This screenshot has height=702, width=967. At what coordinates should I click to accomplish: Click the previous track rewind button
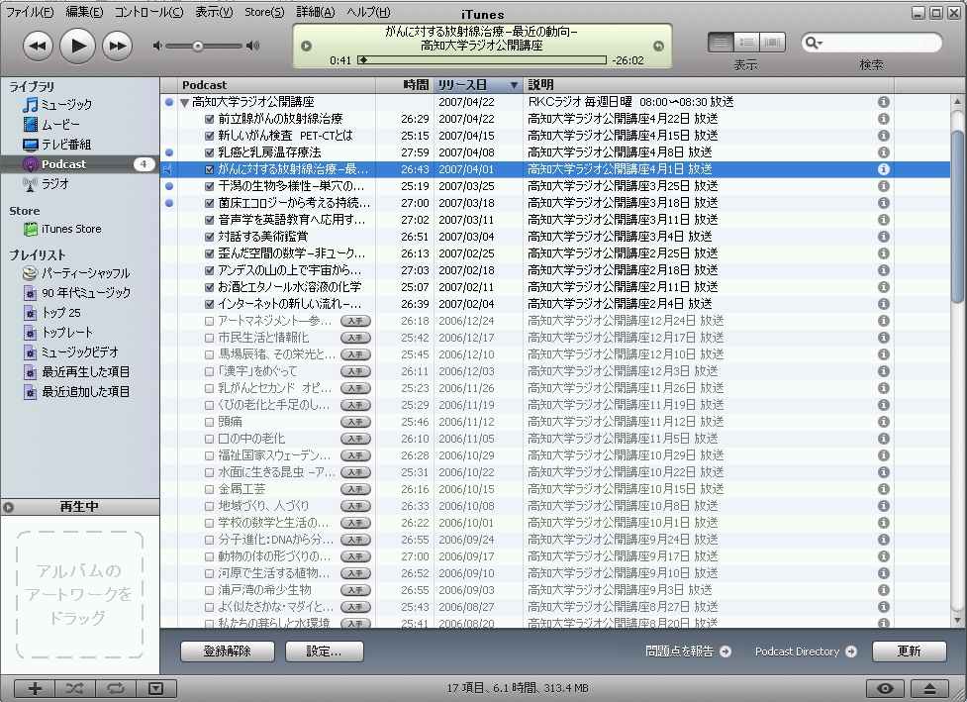[38, 46]
